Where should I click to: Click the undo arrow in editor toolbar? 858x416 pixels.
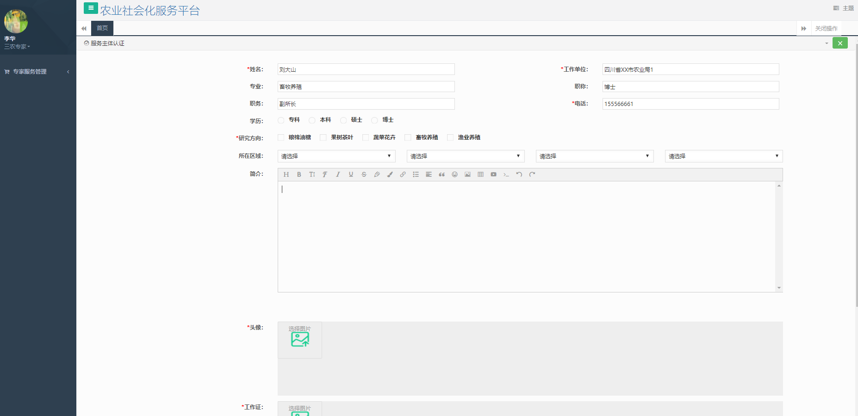pyautogui.click(x=519, y=174)
